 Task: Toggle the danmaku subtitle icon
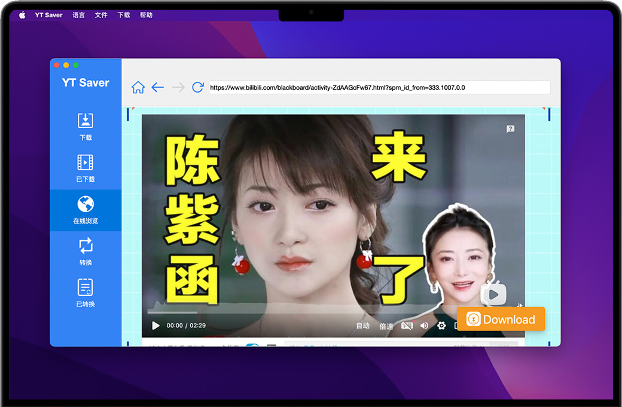[x=407, y=326]
